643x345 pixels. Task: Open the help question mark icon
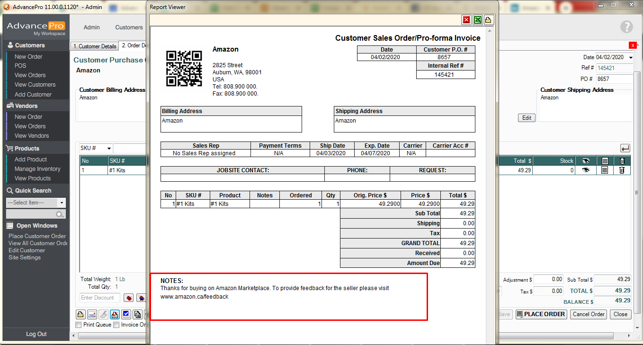pos(626,27)
